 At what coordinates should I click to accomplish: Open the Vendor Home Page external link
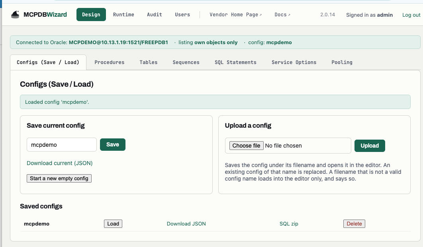(x=235, y=15)
